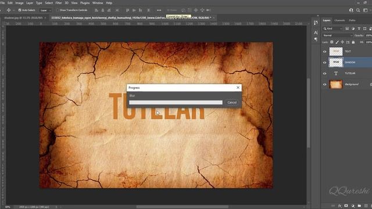Viewport: 372px width, 209px height.
Task: Click the align top edges icon
Action: tap(128, 10)
